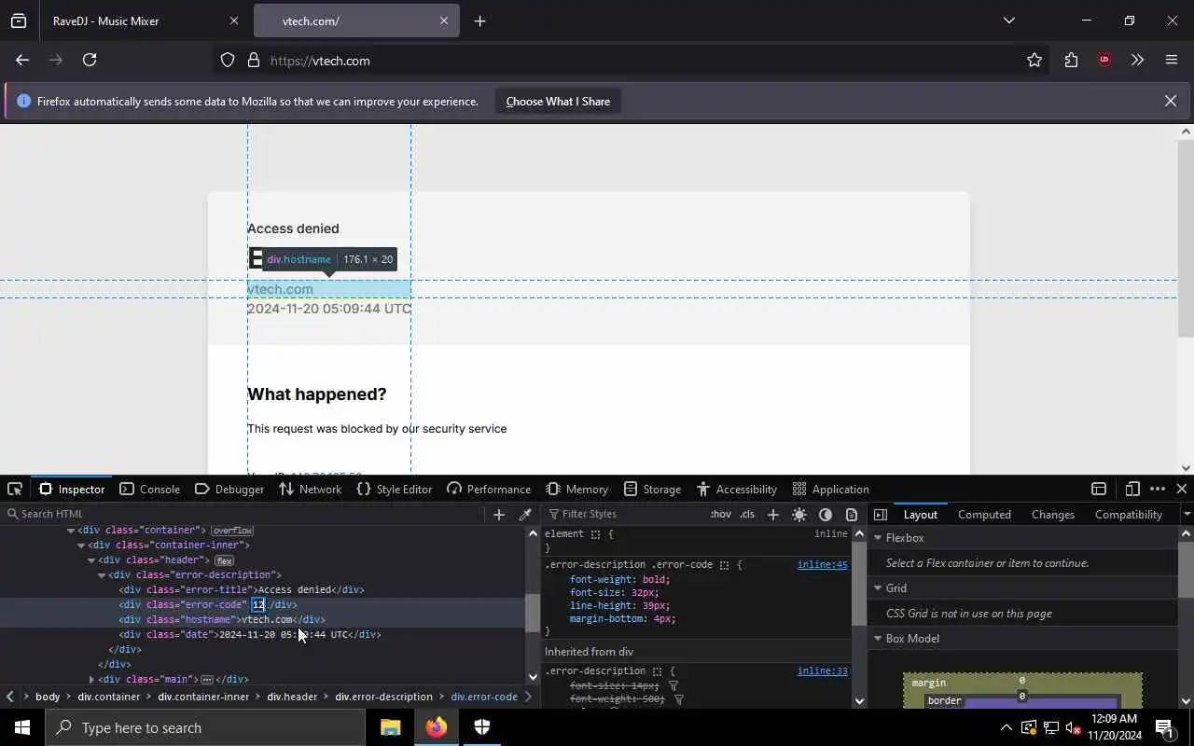Viewport: 1194px width, 746px height.
Task: Go back one page
Action: [x=22, y=60]
